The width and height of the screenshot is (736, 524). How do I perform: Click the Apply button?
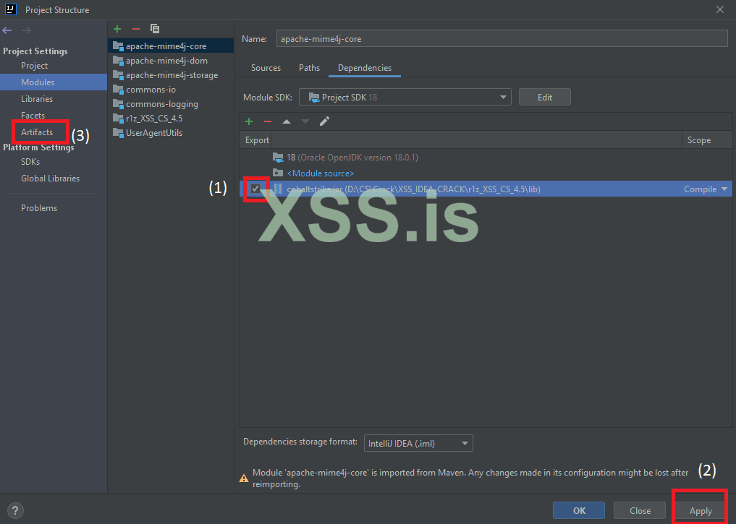click(701, 510)
